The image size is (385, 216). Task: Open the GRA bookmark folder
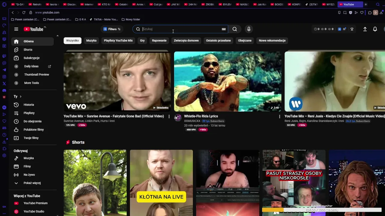tap(80, 19)
